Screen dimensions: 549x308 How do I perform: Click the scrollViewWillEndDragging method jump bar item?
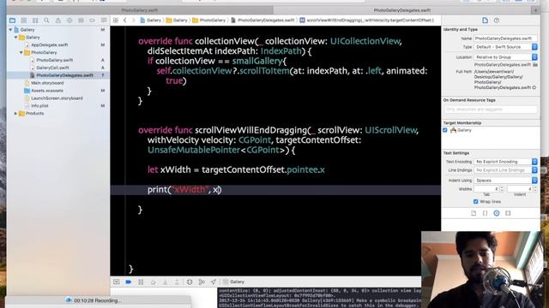pos(366,21)
